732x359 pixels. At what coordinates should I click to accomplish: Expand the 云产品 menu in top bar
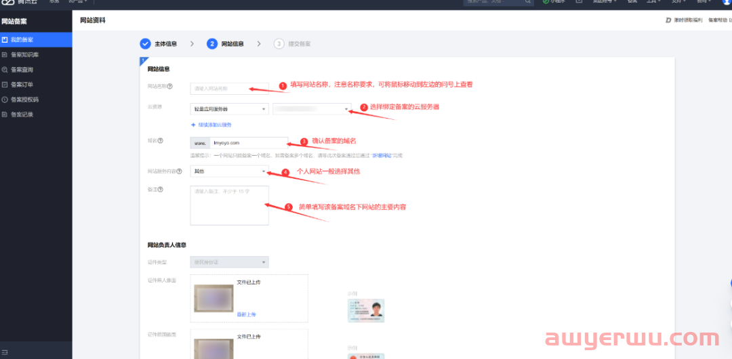(x=78, y=1)
